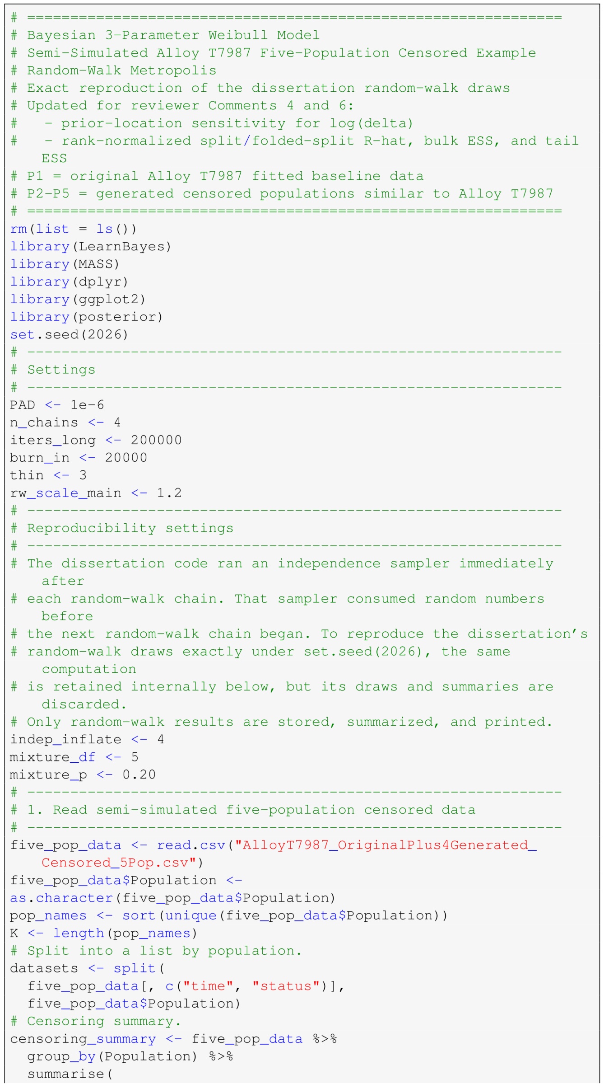The width and height of the screenshot is (604, 1084).
Task: Click the mixture_p <- 0.20 line
Action: [83, 774]
